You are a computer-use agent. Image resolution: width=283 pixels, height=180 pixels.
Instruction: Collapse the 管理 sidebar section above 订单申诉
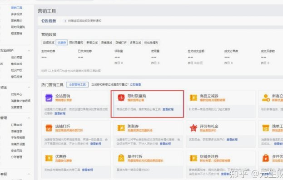29,118
